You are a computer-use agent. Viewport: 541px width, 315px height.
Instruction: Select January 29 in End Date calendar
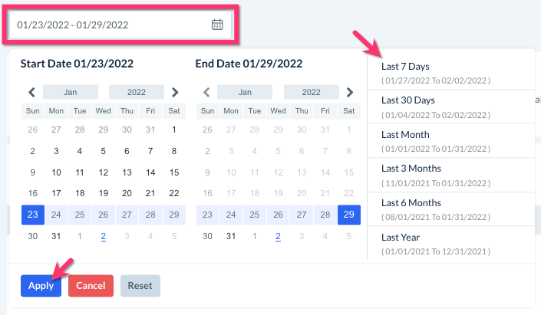click(x=349, y=215)
